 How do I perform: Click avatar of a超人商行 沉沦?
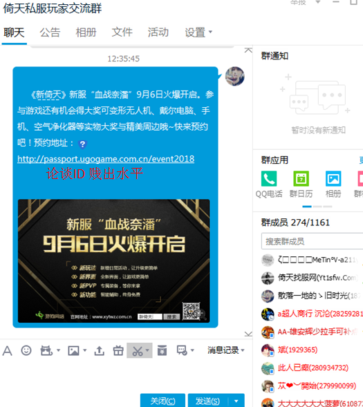pyautogui.click(x=268, y=314)
